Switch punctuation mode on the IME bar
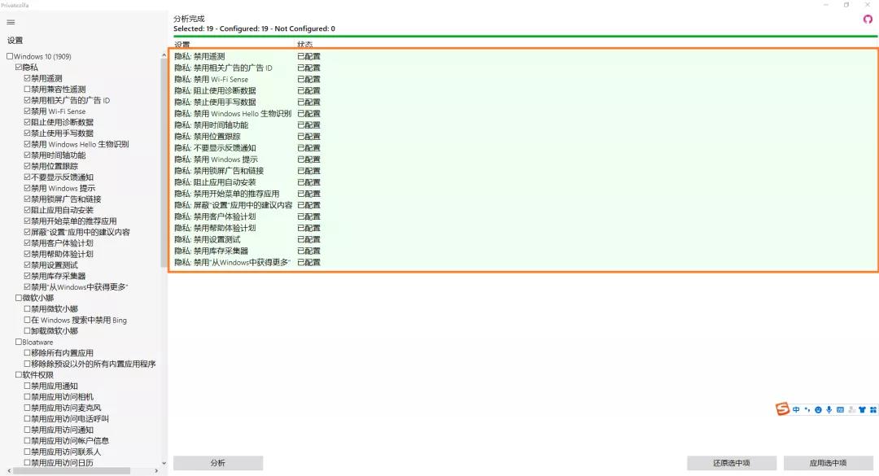Screen dimensions: 879x476 pos(807,410)
